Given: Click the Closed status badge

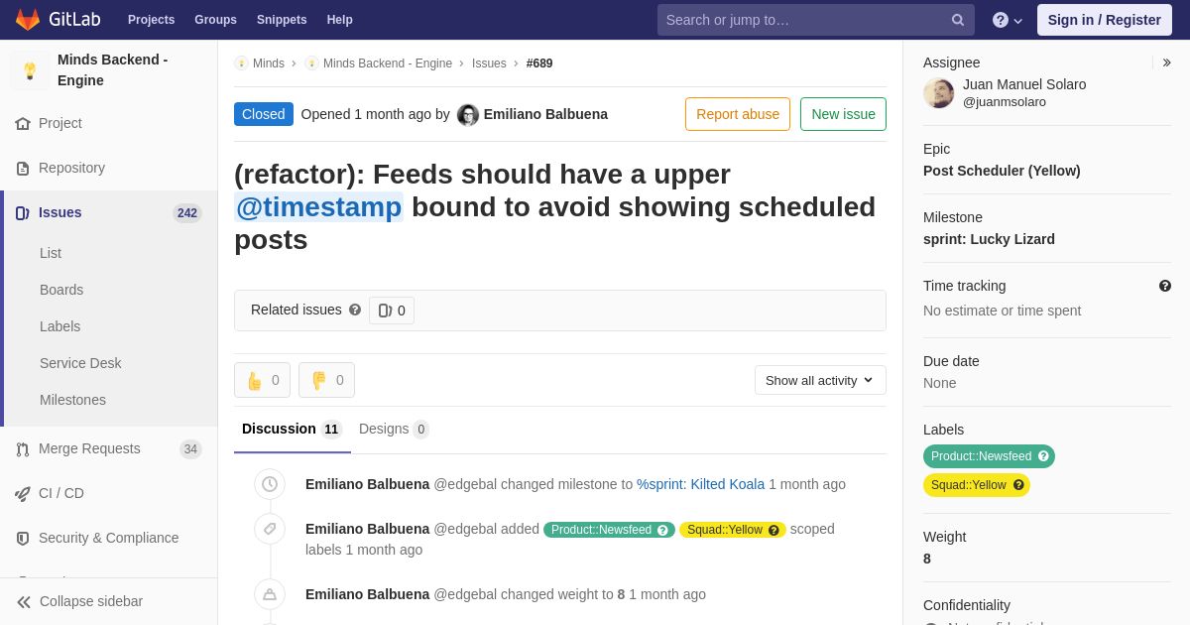Looking at the screenshot, I should 264,114.
